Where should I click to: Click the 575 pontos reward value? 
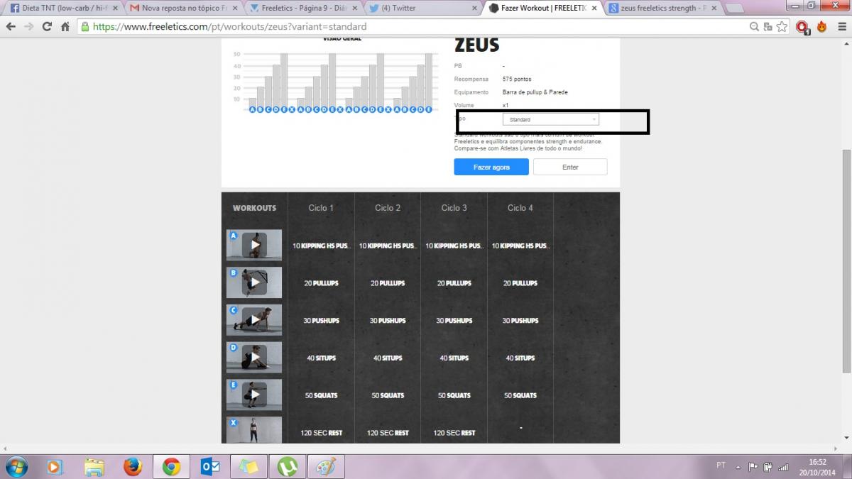(517, 79)
